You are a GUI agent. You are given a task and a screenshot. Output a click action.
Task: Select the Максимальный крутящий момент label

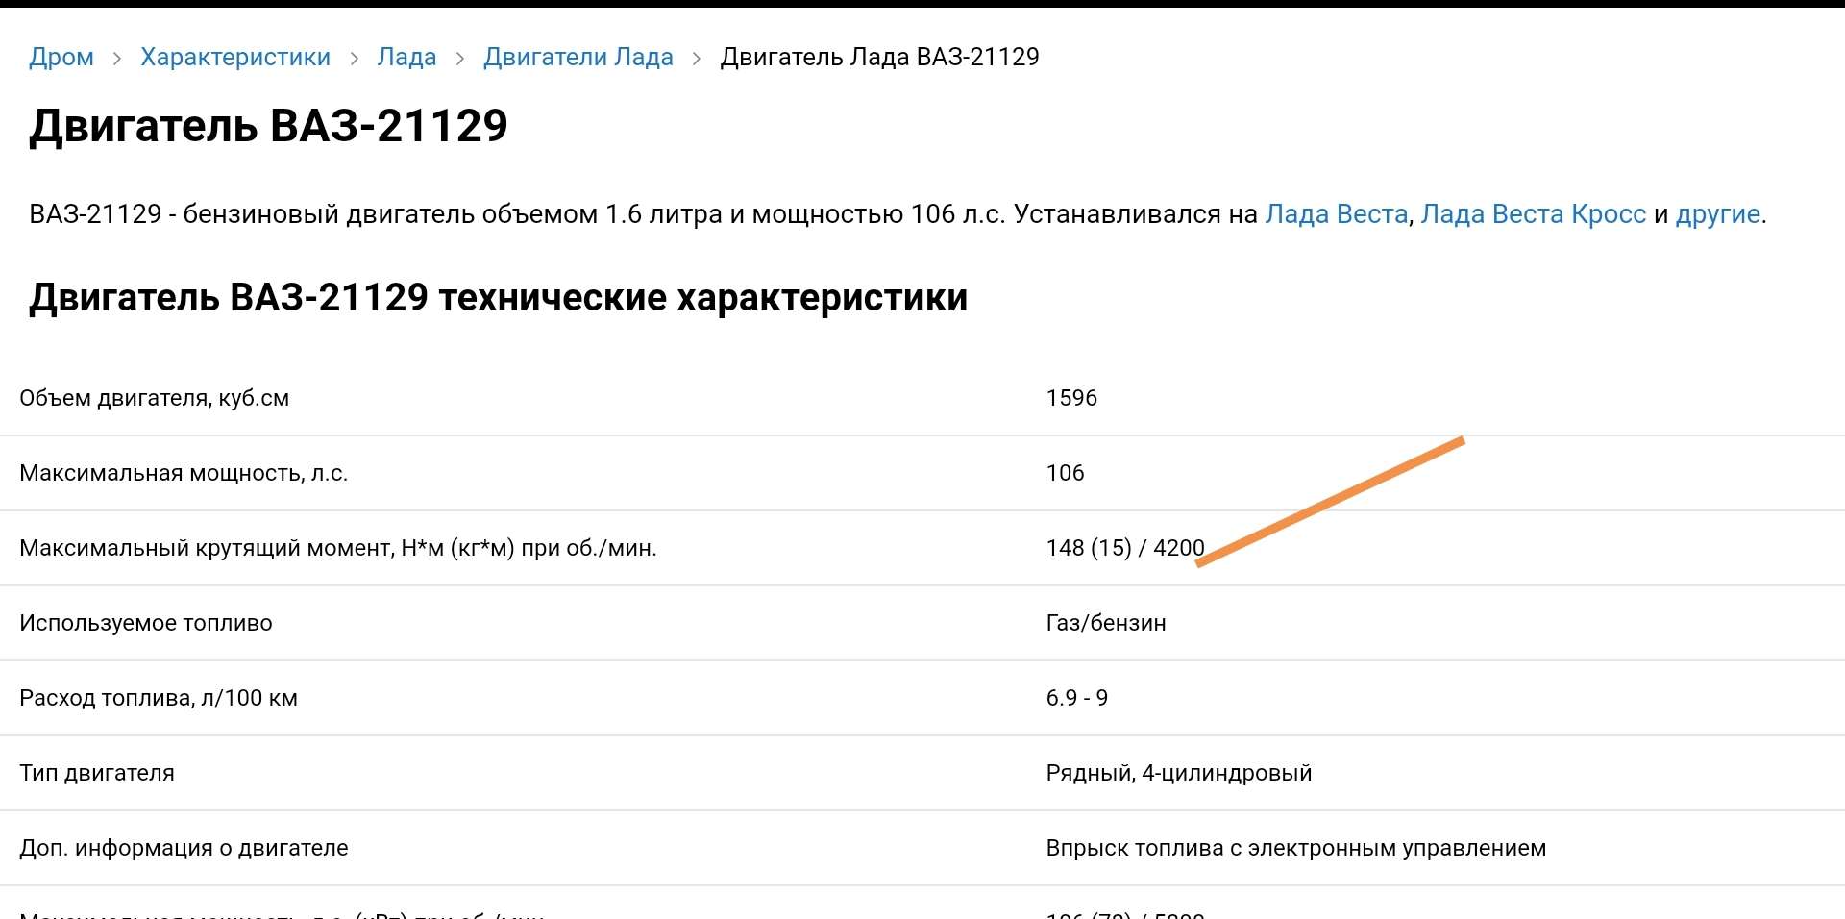click(x=338, y=548)
